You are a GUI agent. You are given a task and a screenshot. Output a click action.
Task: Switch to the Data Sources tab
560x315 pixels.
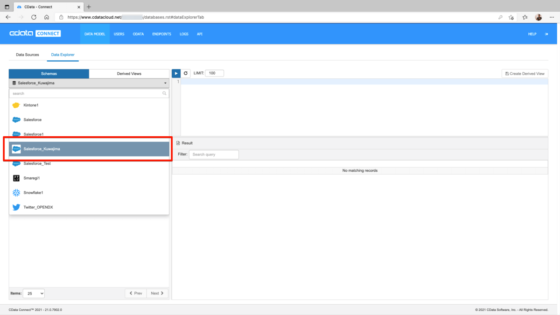[28, 55]
